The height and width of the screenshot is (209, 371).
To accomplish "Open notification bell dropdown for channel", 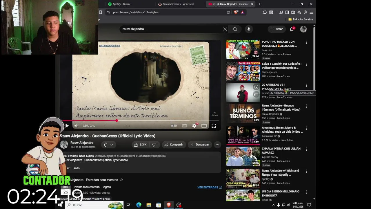I will [x=108, y=145].
